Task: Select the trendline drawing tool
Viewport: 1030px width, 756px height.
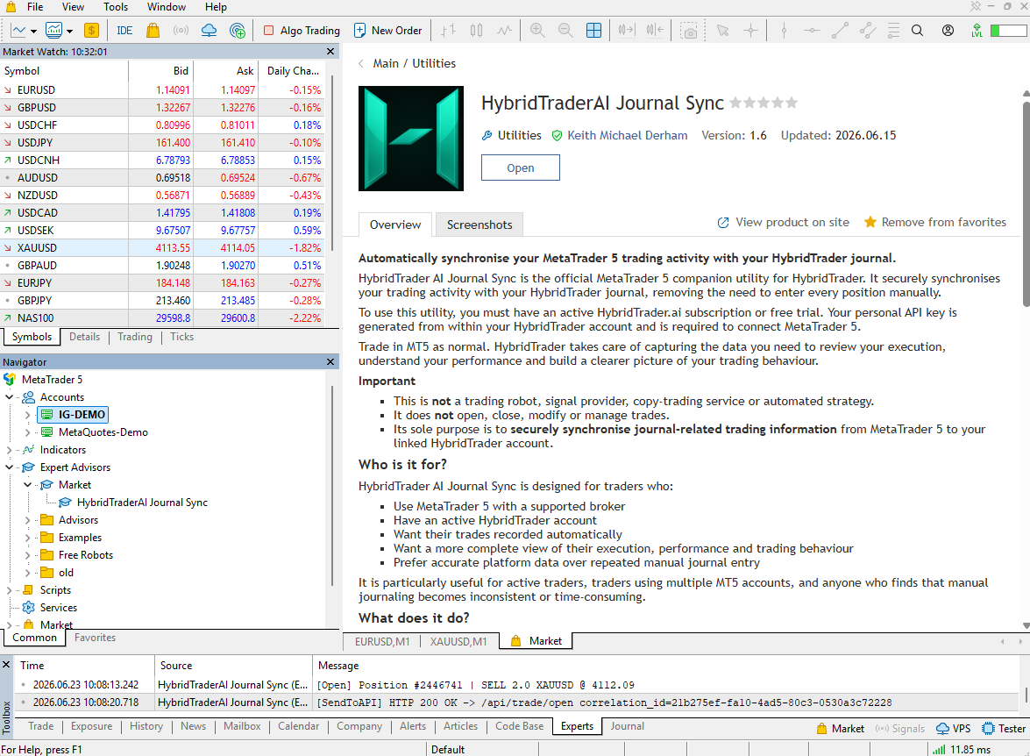Action: pyautogui.click(x=840, y=30)
